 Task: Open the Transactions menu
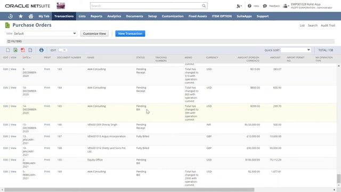point(64,16)
